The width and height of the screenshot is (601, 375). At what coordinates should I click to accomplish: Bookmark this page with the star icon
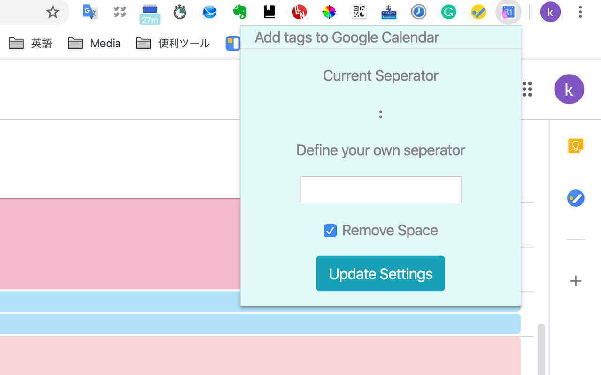coord(53,12)
